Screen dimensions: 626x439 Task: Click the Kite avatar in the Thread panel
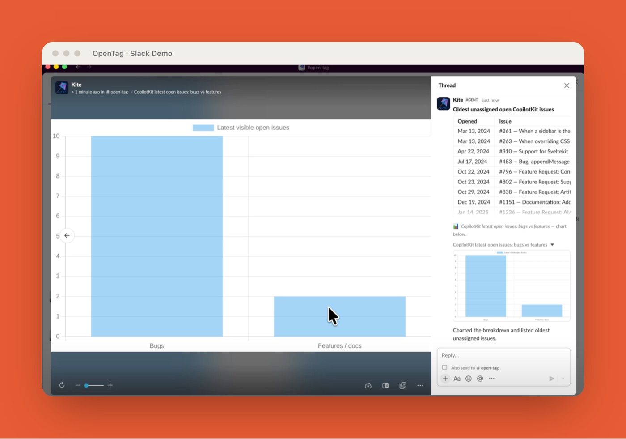(444, 103)
